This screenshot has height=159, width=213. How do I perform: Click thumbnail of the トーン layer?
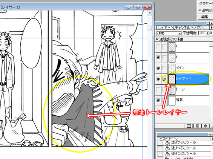pos(172,90)
